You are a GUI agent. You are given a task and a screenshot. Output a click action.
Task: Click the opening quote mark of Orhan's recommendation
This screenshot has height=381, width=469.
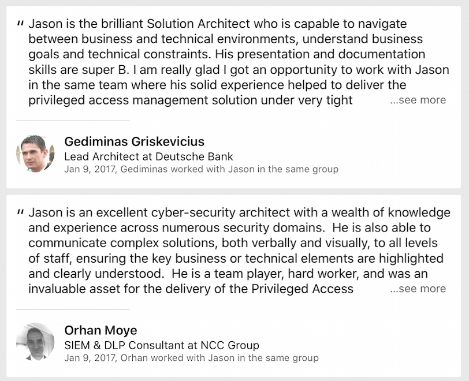coord(20,211)
